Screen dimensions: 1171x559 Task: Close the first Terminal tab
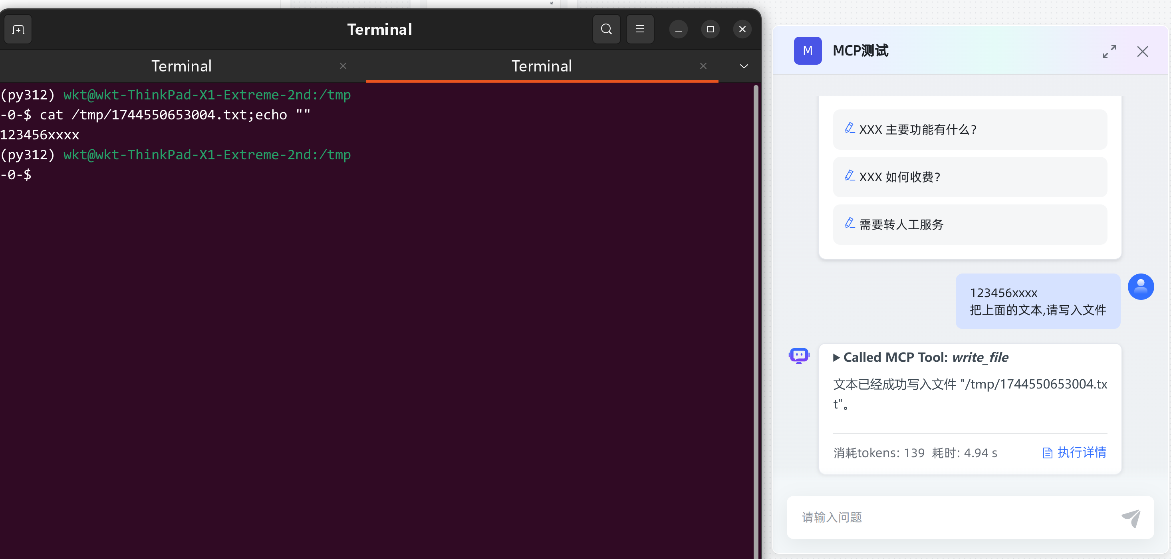point(343,66)
